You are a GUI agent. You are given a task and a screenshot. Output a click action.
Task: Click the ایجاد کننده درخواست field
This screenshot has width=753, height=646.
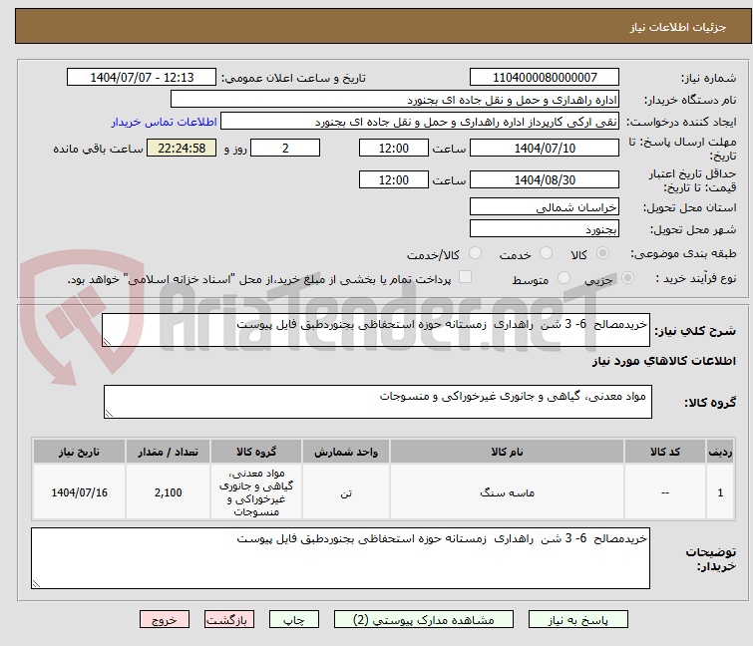click(420, 122)
